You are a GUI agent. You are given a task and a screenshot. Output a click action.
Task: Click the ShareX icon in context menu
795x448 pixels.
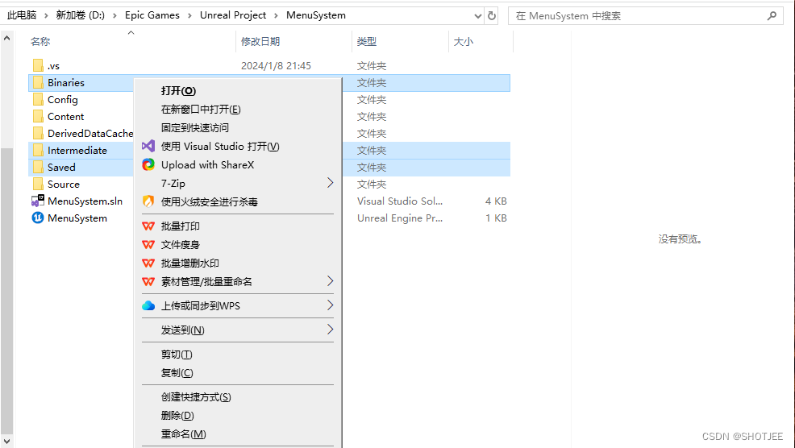[148, 164]
